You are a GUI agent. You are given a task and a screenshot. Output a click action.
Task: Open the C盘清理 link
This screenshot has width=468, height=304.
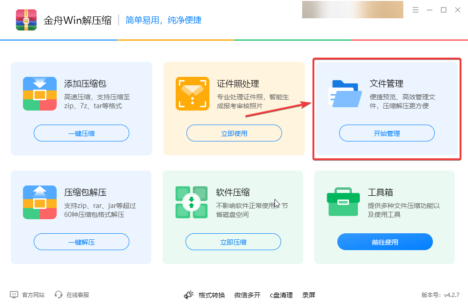[x=281, y=295]
